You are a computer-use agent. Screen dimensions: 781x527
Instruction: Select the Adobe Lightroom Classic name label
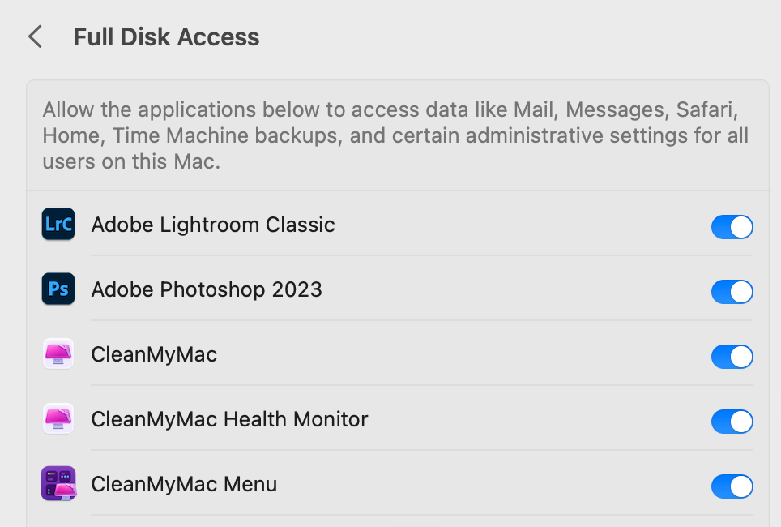[213, 225]
